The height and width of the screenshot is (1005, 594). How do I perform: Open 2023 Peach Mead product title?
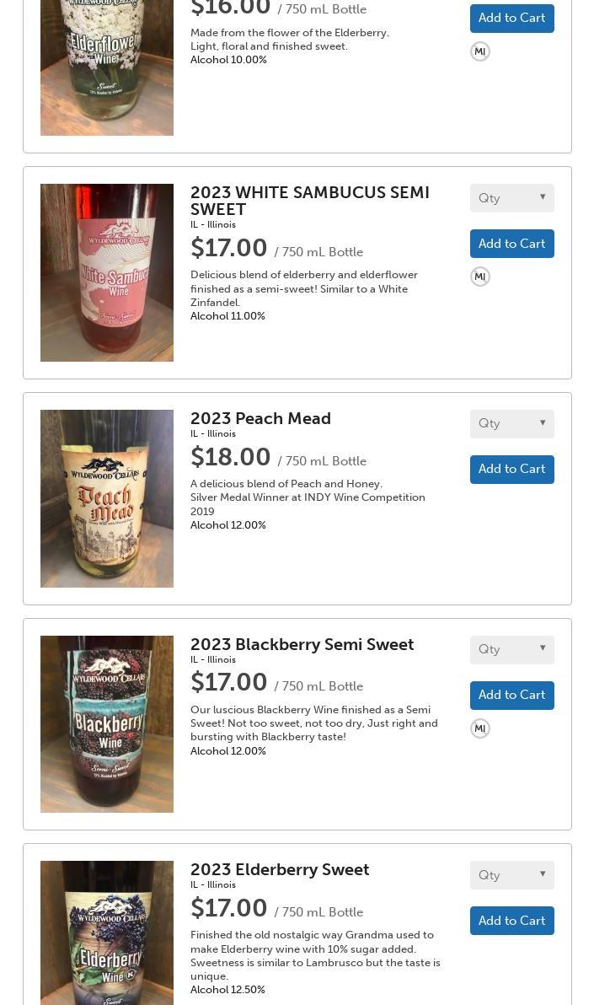point(260,418)
